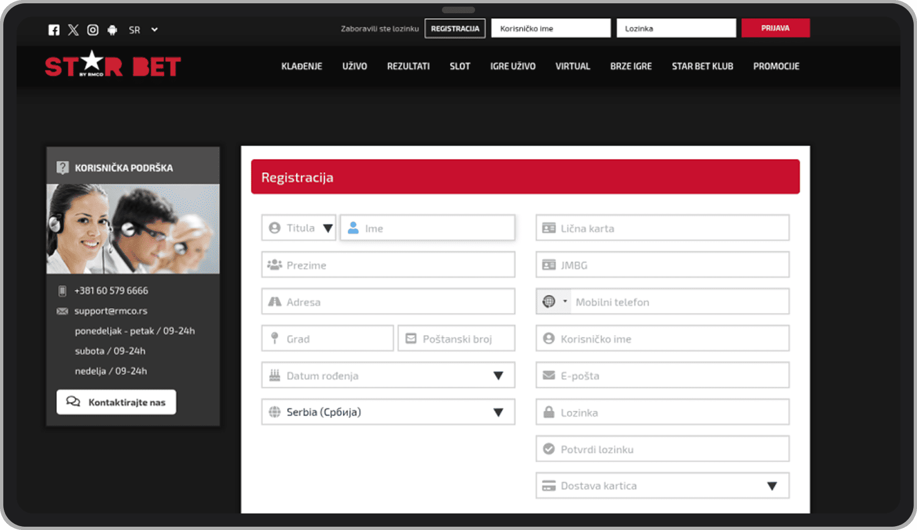Click the card icon in Dostava kartica
The width and height of the screenshot is (917, 530).
[x=549, y=486]
